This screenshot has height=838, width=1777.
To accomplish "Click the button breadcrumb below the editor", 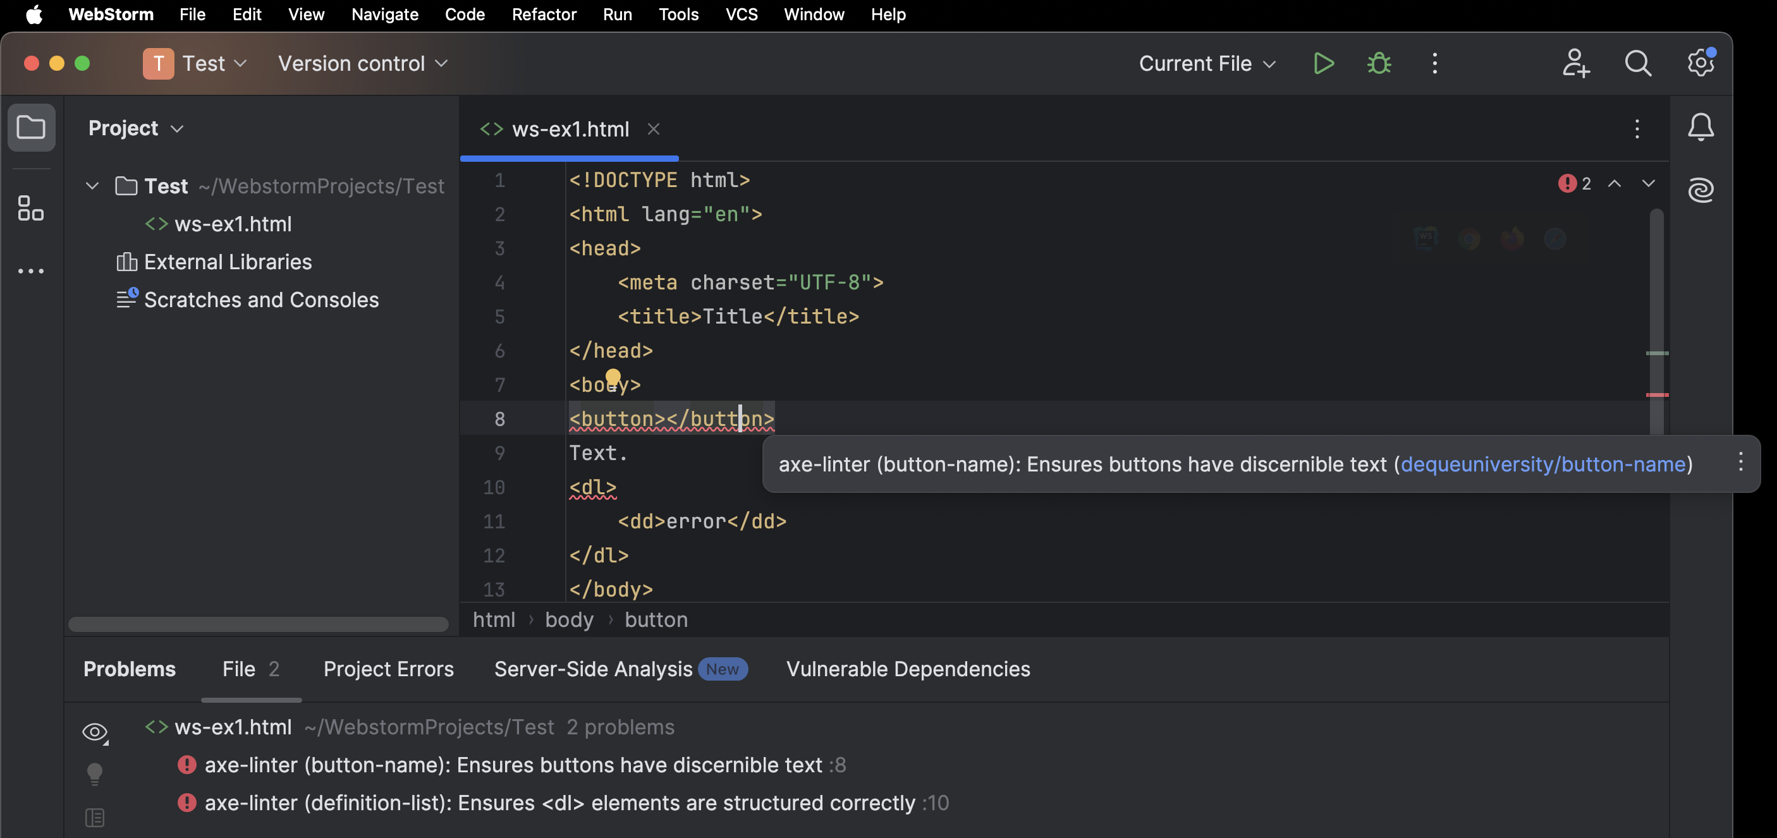I will 656,619.
